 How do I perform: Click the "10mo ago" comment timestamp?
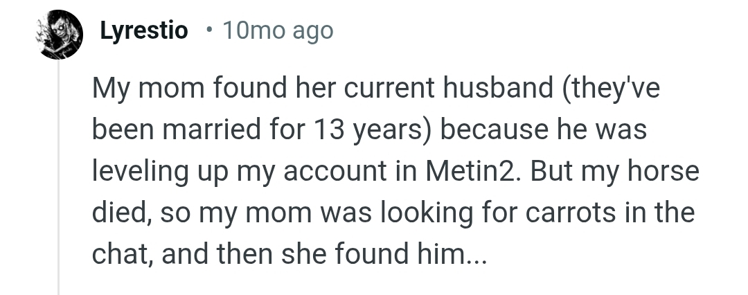click(278, 31)
